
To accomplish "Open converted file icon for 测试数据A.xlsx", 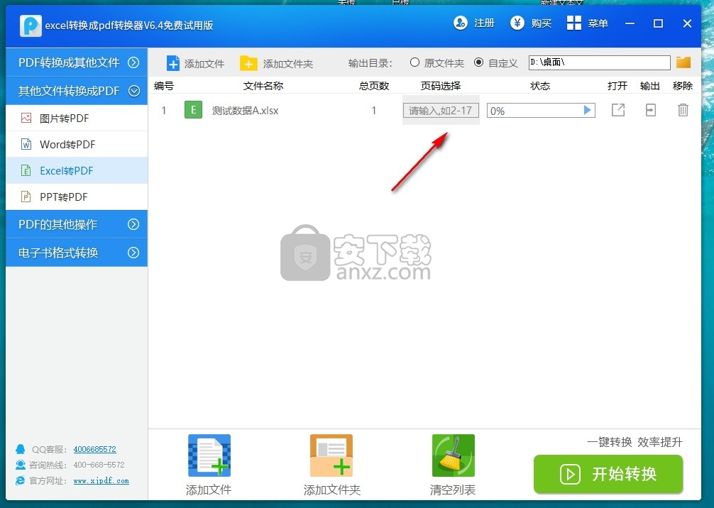I will (x=617, y=110).
